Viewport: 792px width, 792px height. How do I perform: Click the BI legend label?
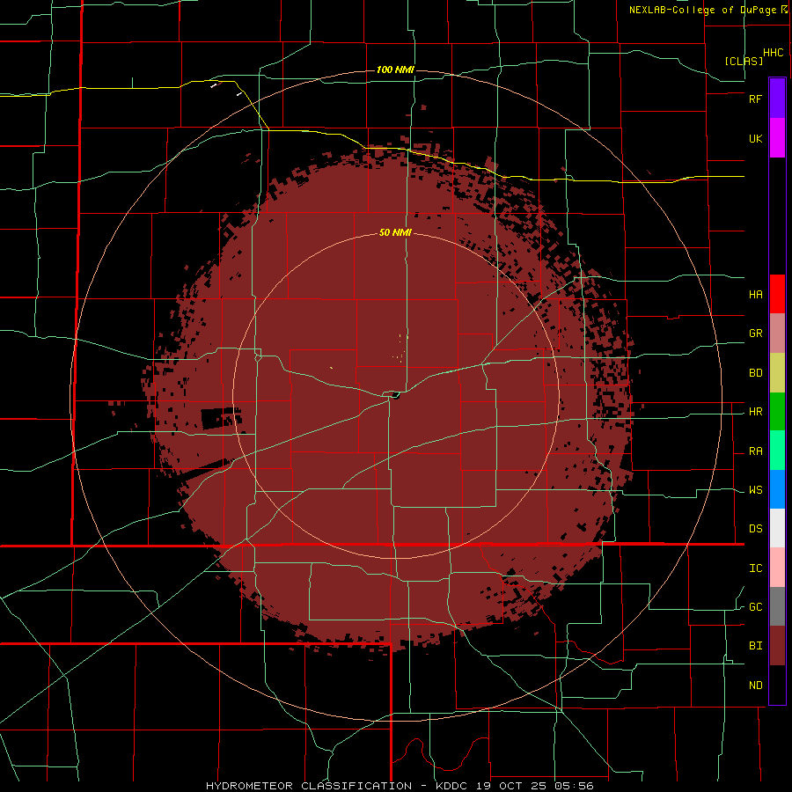pyautogui.click(x=755, y=646)
